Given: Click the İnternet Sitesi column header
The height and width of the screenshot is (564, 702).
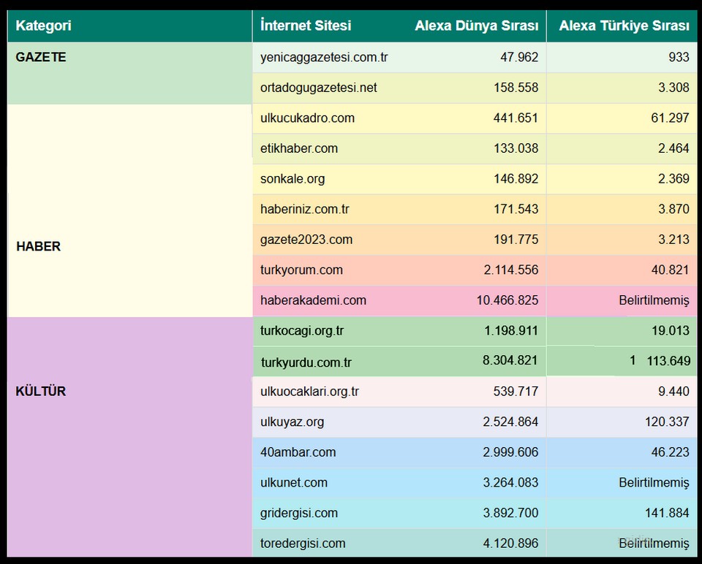Looking at the screenshot, I should [306, 26].
